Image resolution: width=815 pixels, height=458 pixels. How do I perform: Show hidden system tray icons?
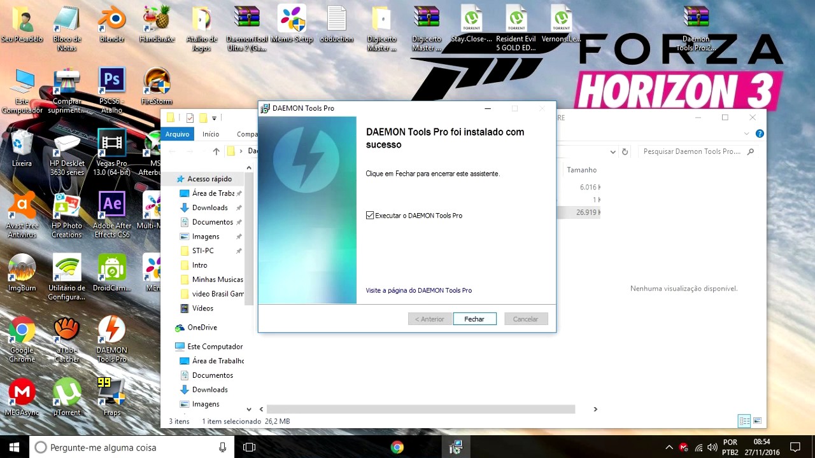point(669,447)
